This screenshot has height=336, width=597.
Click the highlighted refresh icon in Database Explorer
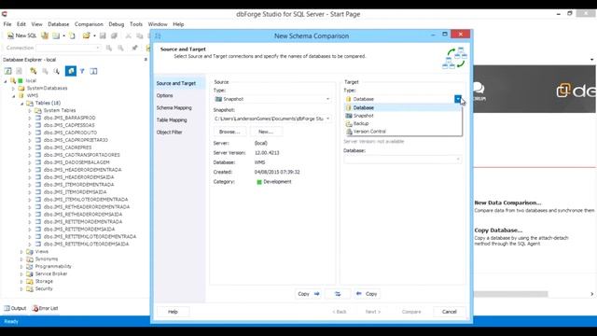point(71,71)
